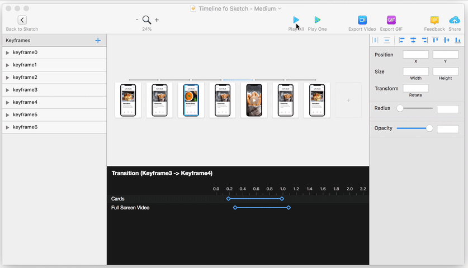Click the Share cloud icon

(455, 20)
